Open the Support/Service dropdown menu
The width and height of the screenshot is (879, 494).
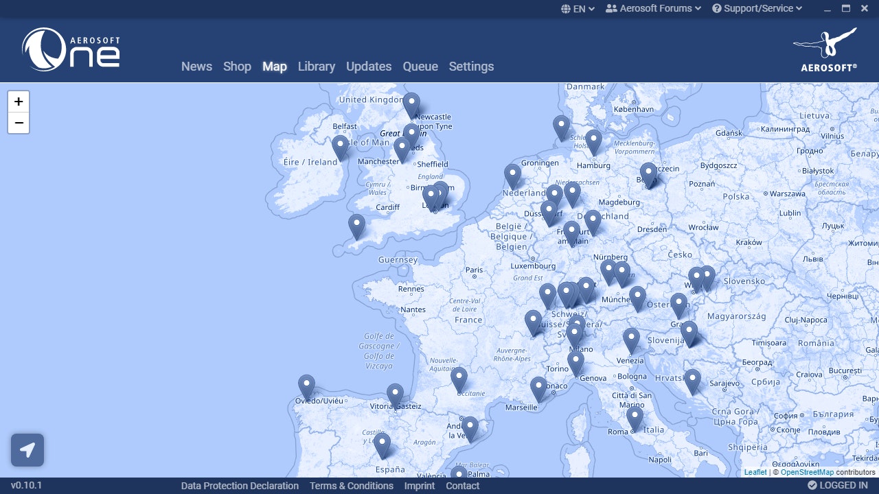click(757, 8)
